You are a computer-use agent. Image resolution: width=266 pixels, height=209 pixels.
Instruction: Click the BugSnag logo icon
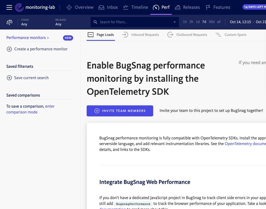click(19, 7)
